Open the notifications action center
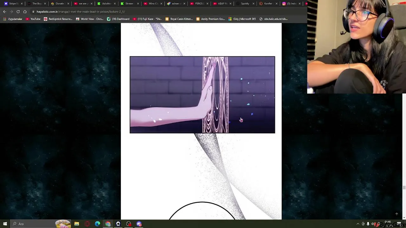406x228 pixels. [x=399, y=224]
